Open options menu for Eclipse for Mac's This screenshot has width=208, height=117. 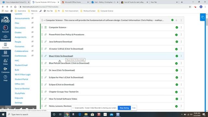pos(181,77)
